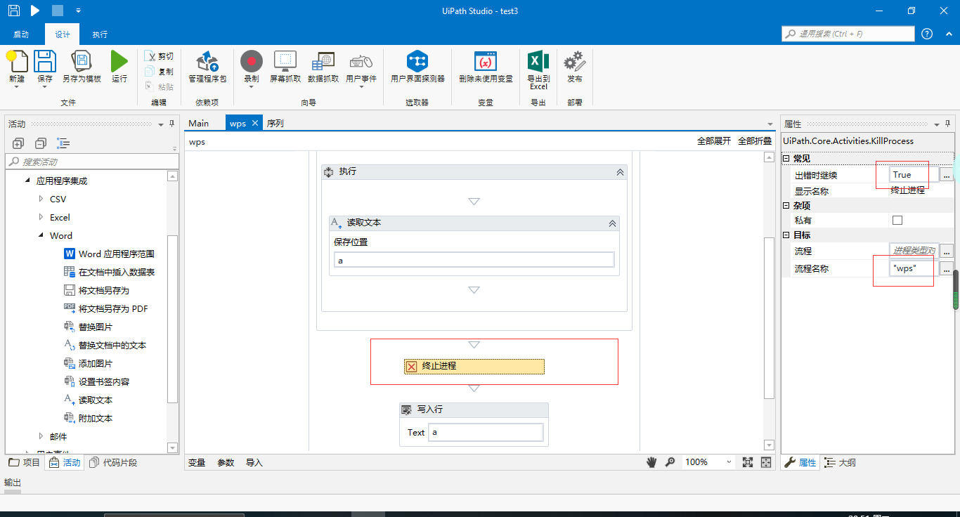Click the title bar run play icon
Viewport: 960px width, 517px height.
point(35,11)
